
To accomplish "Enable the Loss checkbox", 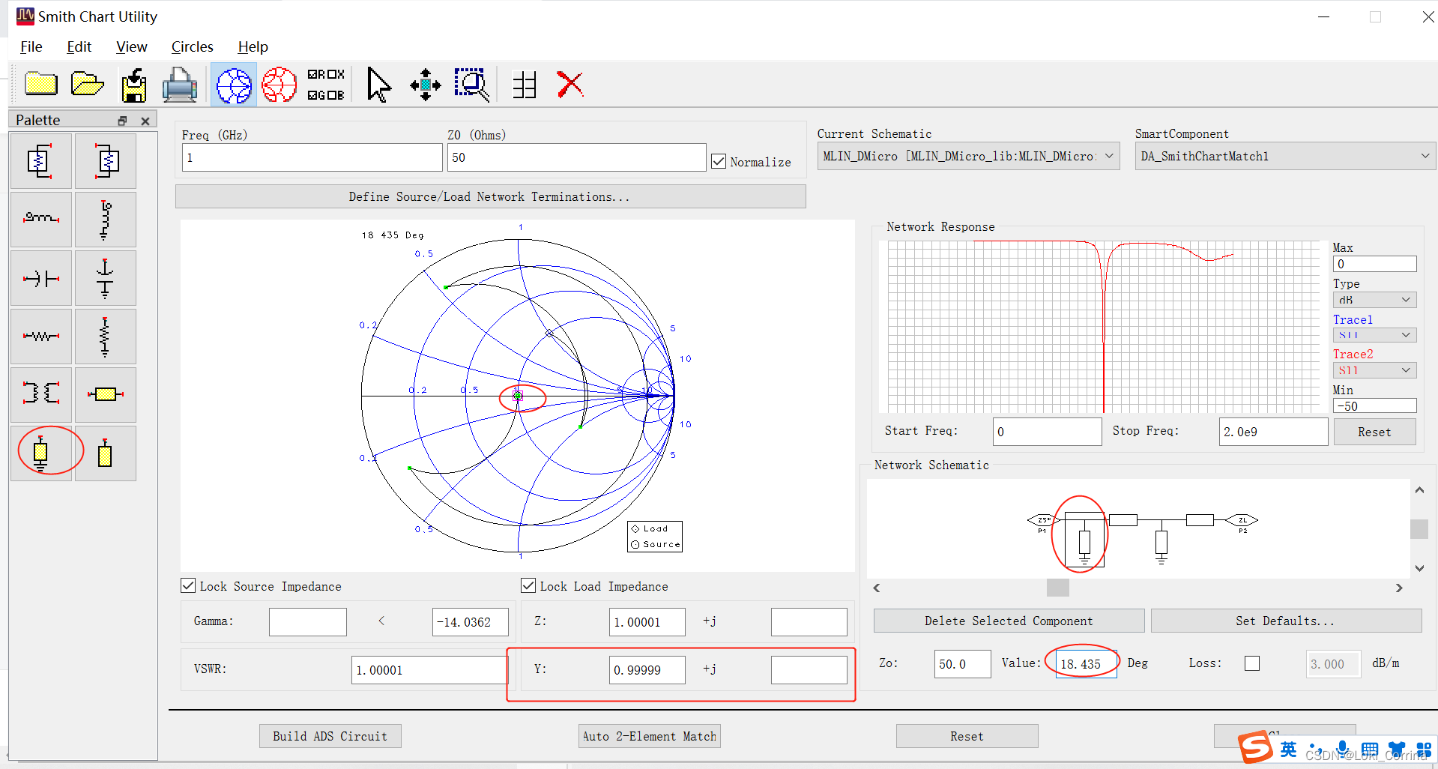I will coord(1252,663).
